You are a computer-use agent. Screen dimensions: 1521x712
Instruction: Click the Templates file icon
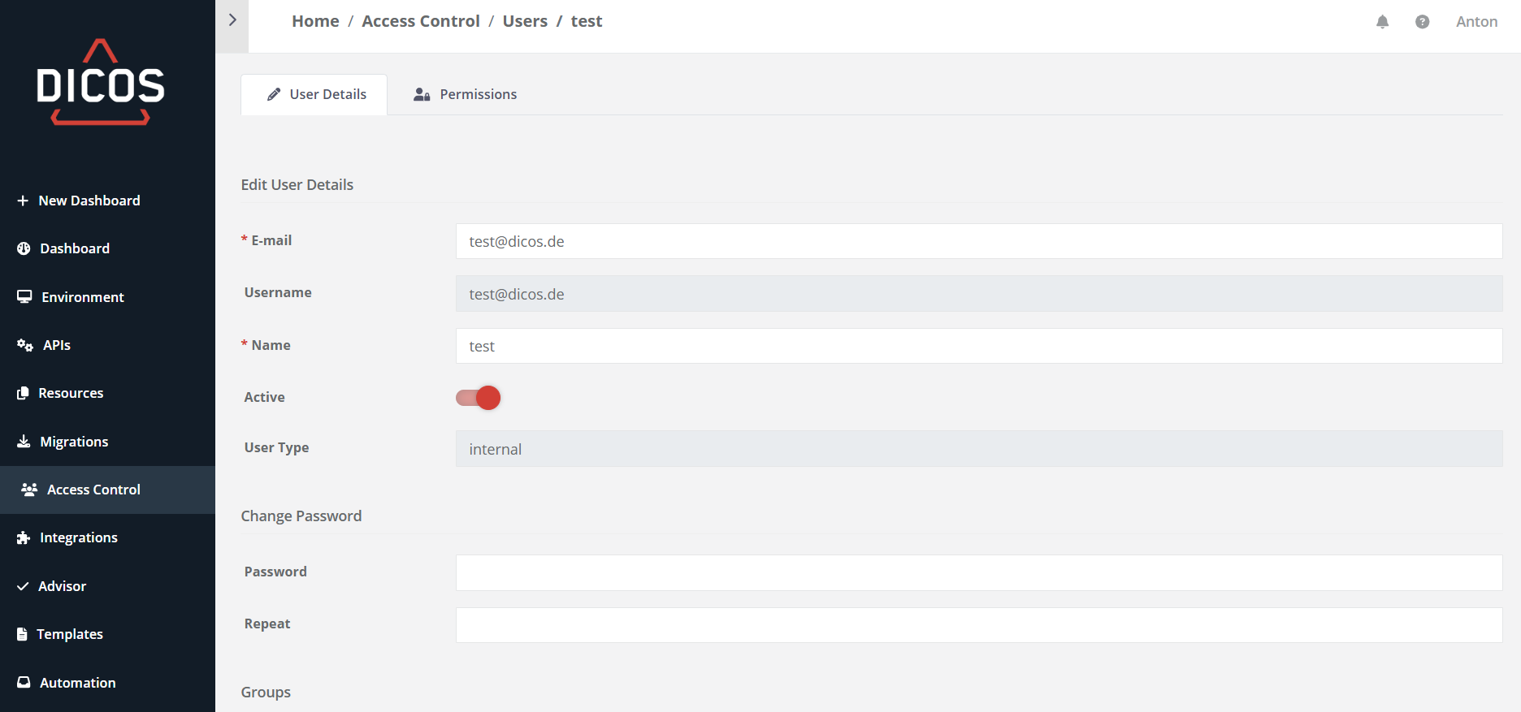click(x=23, y=634)
